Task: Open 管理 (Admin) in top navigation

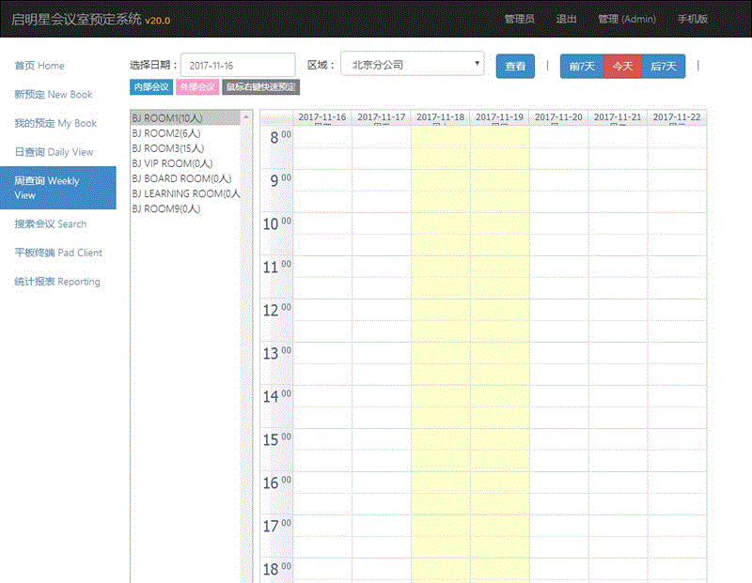Action: [626, 19]
